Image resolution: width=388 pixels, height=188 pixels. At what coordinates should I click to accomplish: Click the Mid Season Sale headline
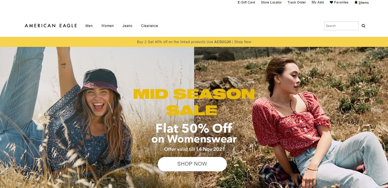tap(194, 102)
